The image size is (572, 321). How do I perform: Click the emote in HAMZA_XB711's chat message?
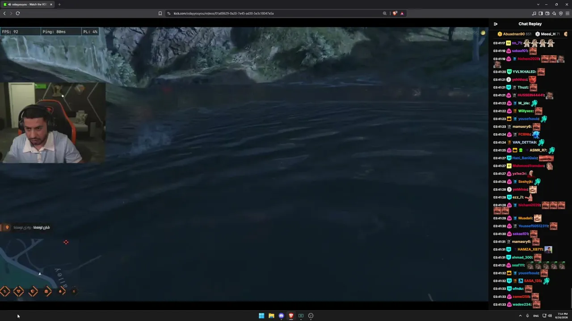(x=548, y=250)
